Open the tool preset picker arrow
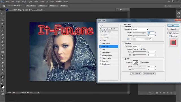 7,6
